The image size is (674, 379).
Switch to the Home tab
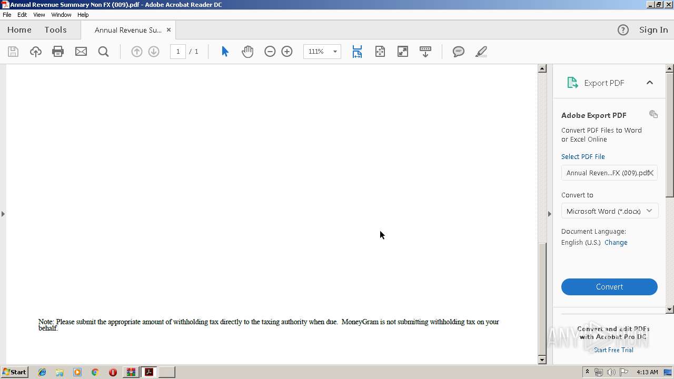coord(19,30)
